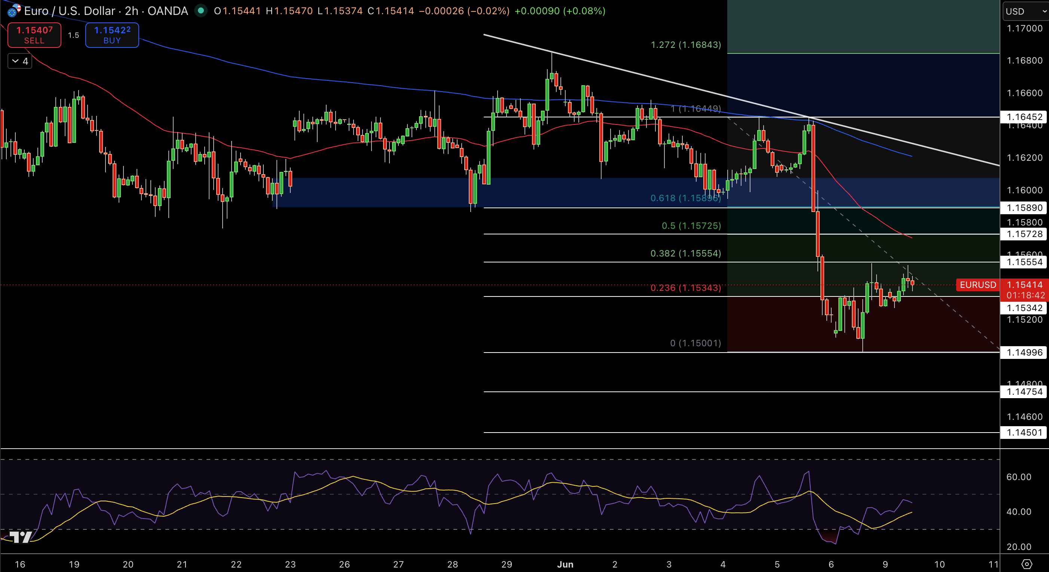Viewport: 1049px width, 572px height.
Task: Expand the collapsed indicators legend (4)
Action: coord(19,61)
